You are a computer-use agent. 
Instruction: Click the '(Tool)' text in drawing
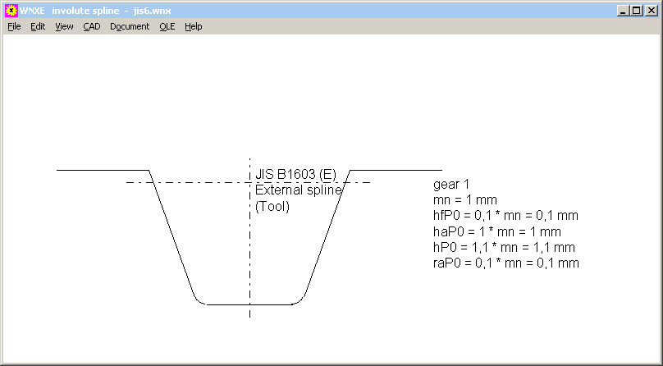[x=272, y=207]
